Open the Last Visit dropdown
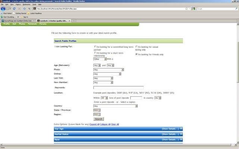The width and height of the screenshot is (239, 149). coord(103,78)
